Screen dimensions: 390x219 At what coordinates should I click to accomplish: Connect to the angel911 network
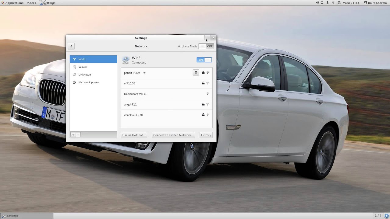click(167, 104)
